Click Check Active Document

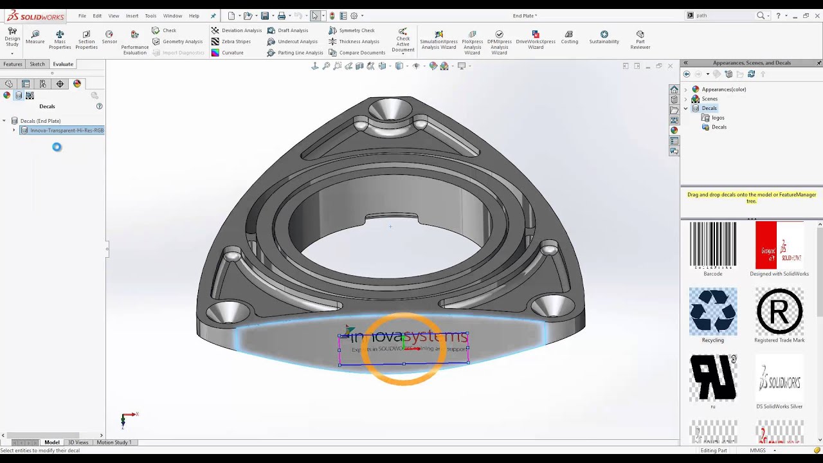coord(403,40)
